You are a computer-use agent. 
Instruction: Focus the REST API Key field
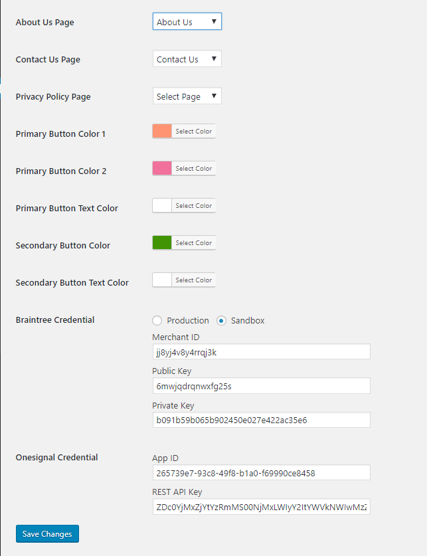pyautogui.click(x=261, y=506)
